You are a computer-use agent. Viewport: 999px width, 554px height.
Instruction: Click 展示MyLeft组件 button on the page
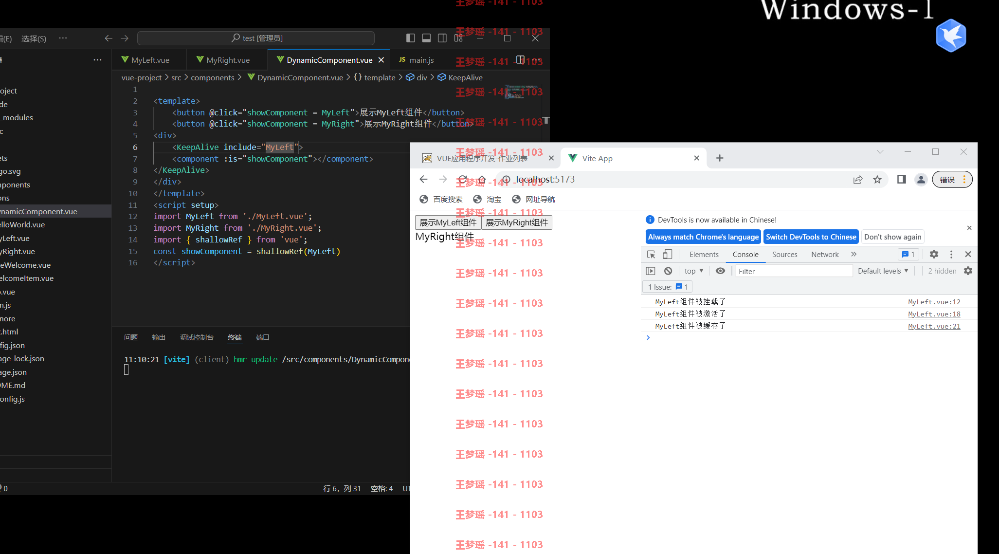click(448, 222)
